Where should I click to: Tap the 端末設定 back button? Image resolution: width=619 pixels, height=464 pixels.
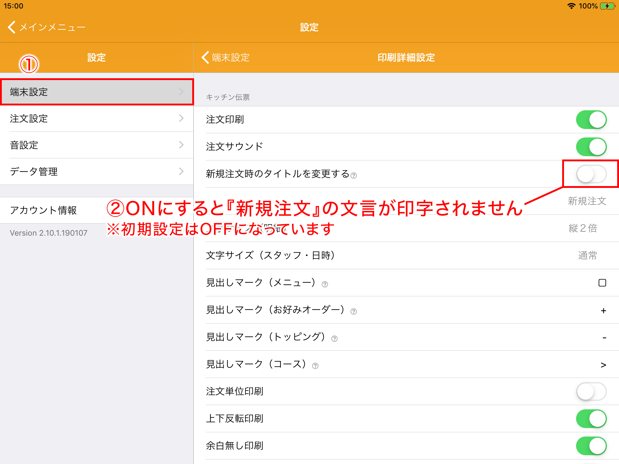[x=225, y=57]
